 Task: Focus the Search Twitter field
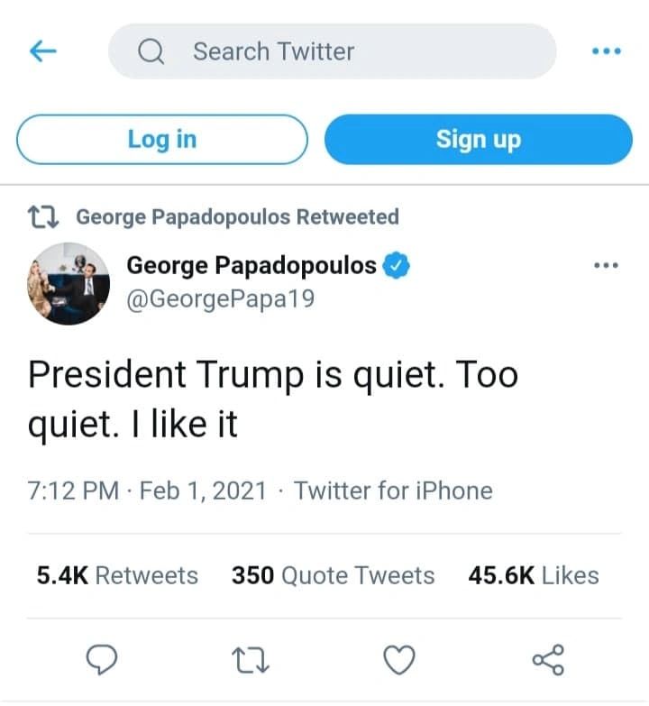(x=332, y=51)
